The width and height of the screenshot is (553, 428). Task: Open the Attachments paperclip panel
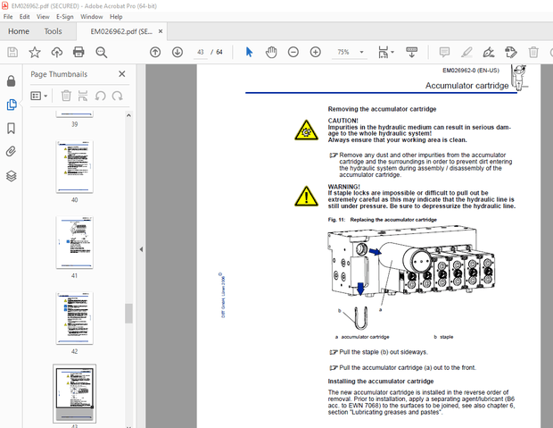[12, 152]
